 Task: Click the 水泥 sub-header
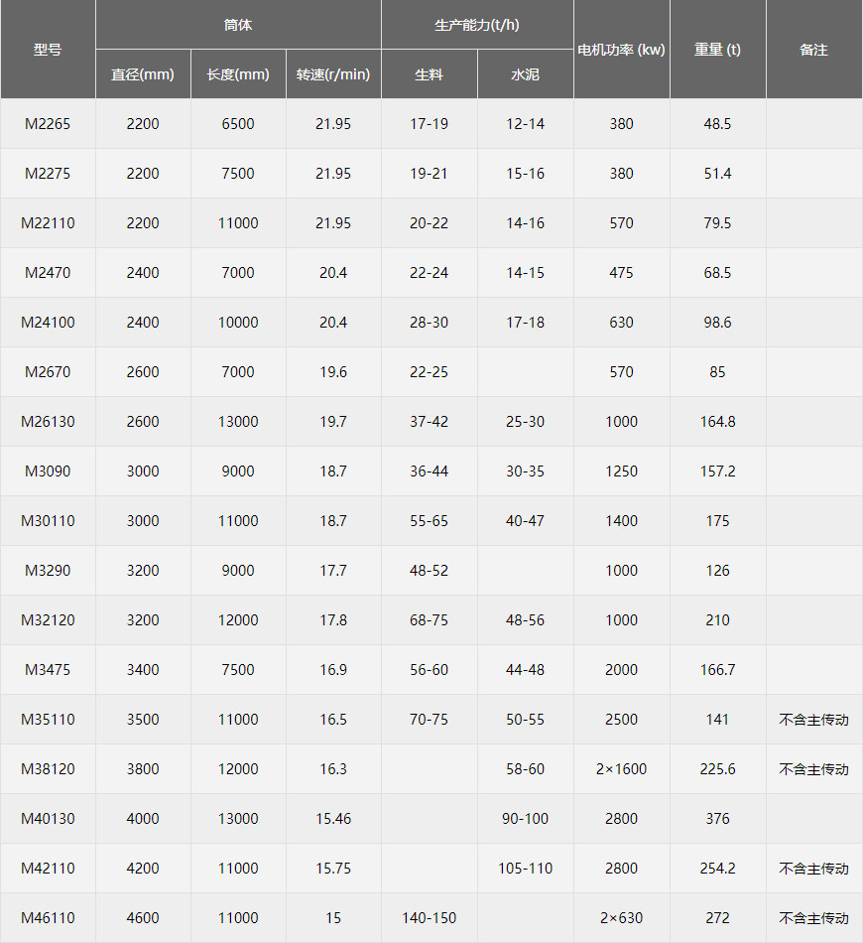click(x=525, y=74)
